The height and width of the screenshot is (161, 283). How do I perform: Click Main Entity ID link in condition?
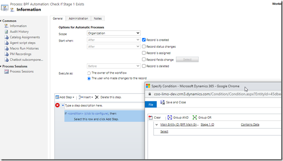(179, 125)
